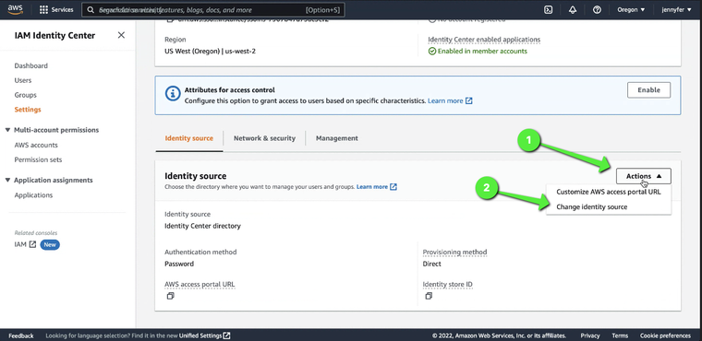Click the Feedback link in footer
Screen dimensions: 702x341
21,335
